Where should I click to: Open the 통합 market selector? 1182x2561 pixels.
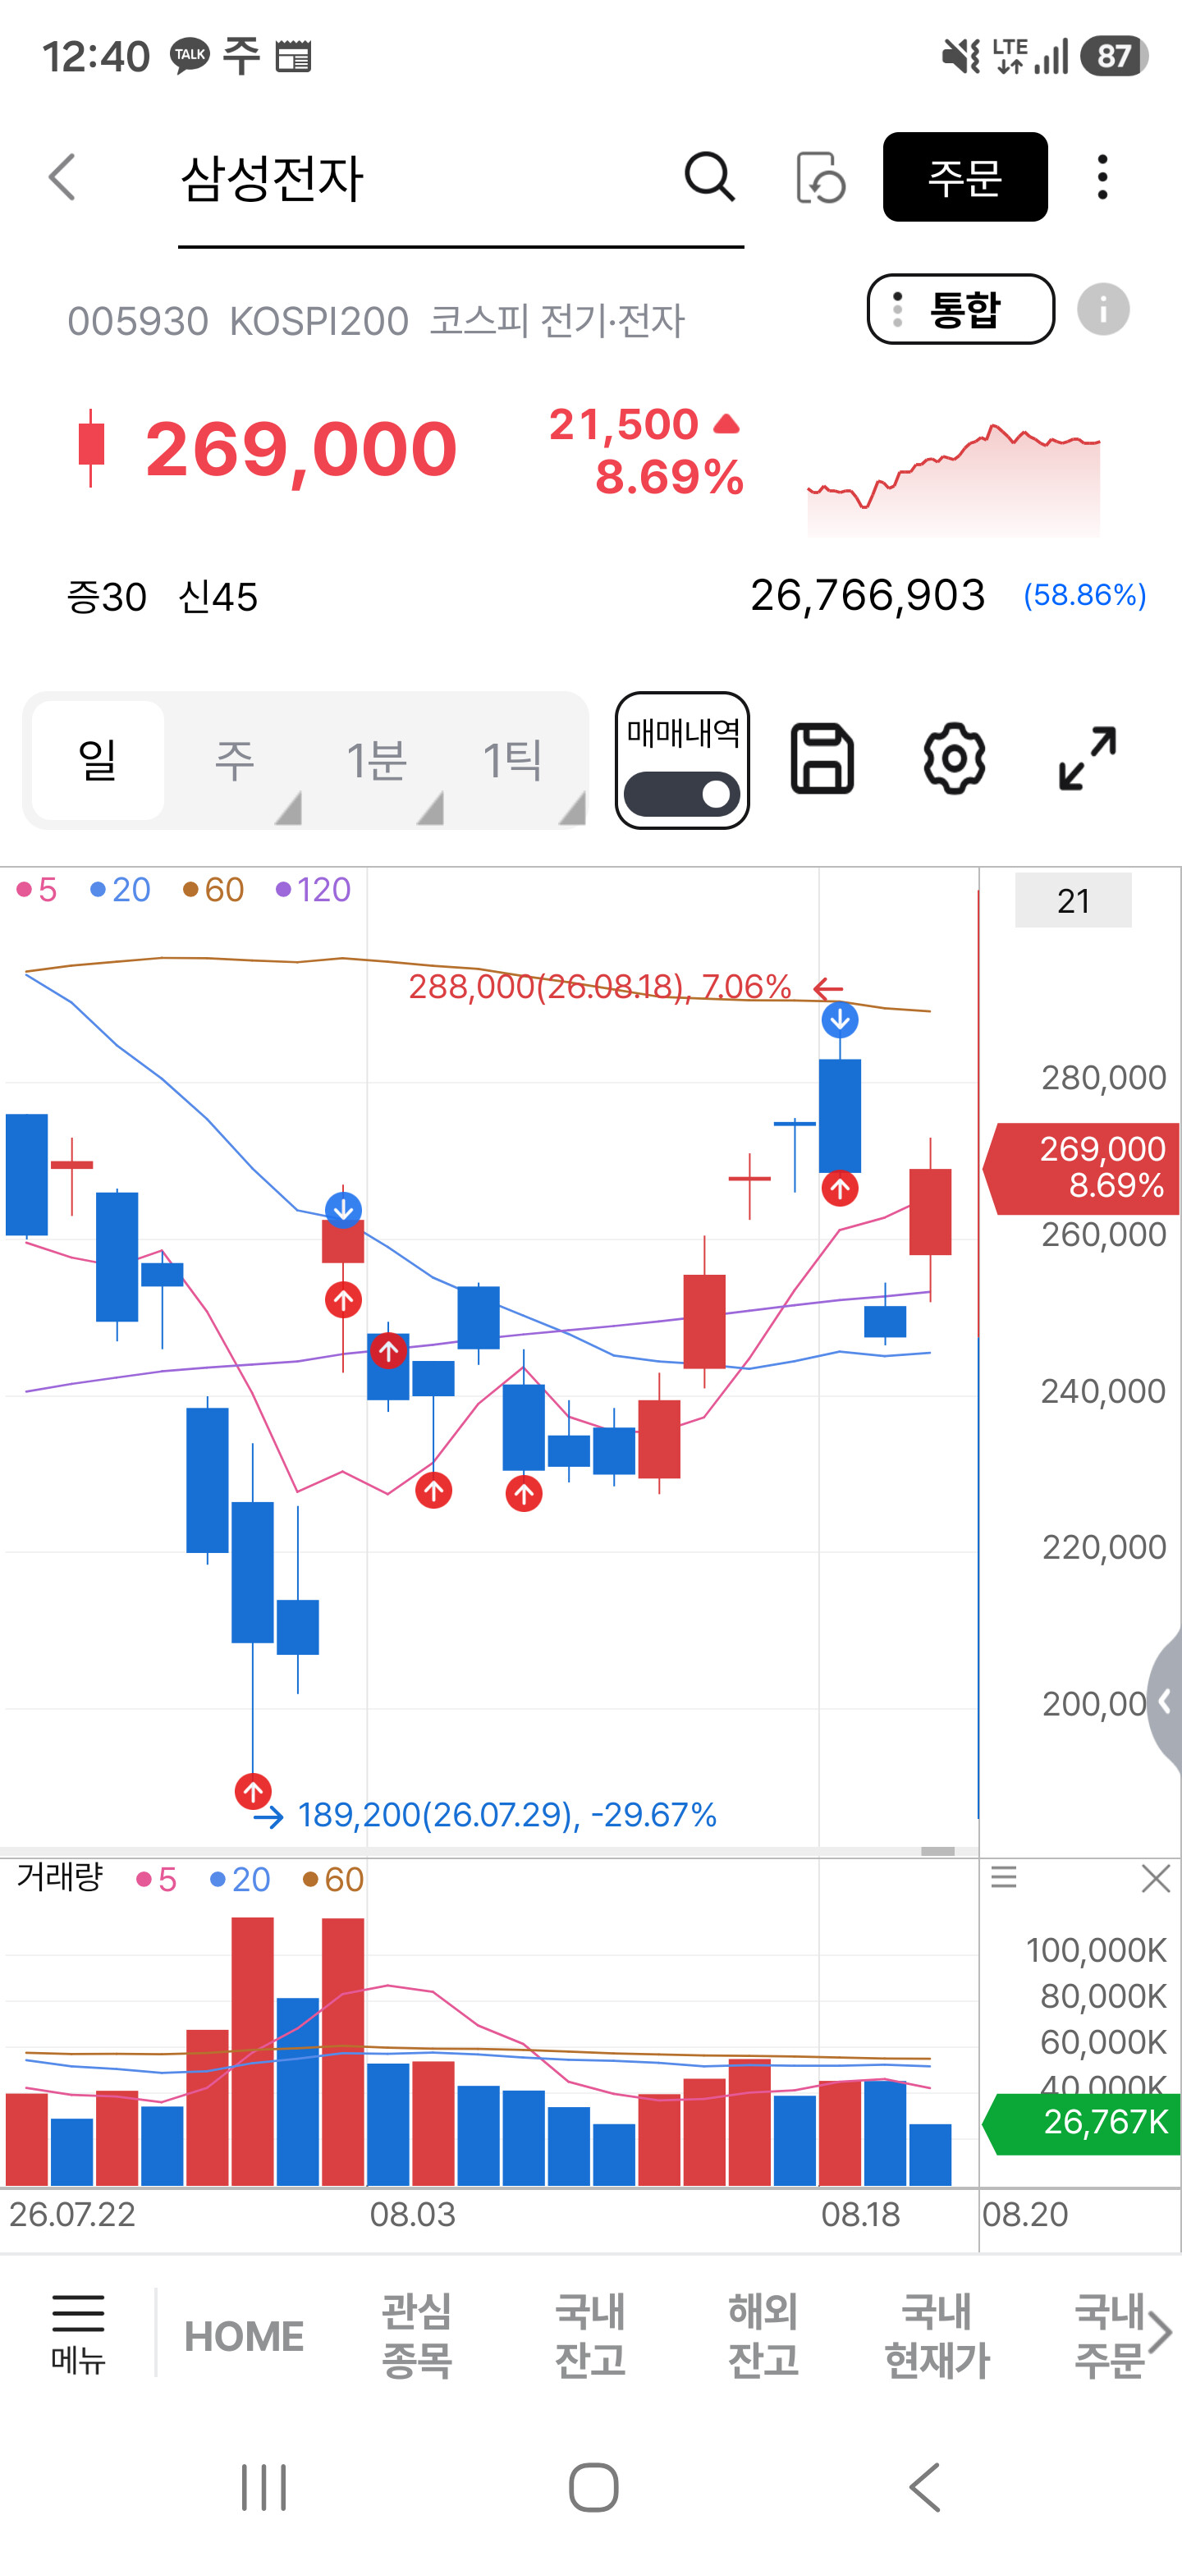[x=960, y=309]
